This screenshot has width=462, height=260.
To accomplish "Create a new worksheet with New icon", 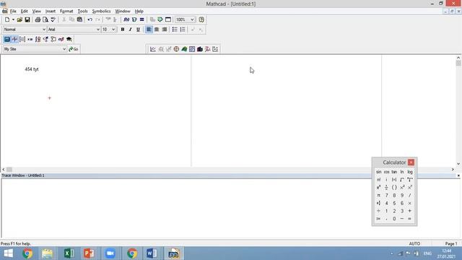I will tap(7, 19).
